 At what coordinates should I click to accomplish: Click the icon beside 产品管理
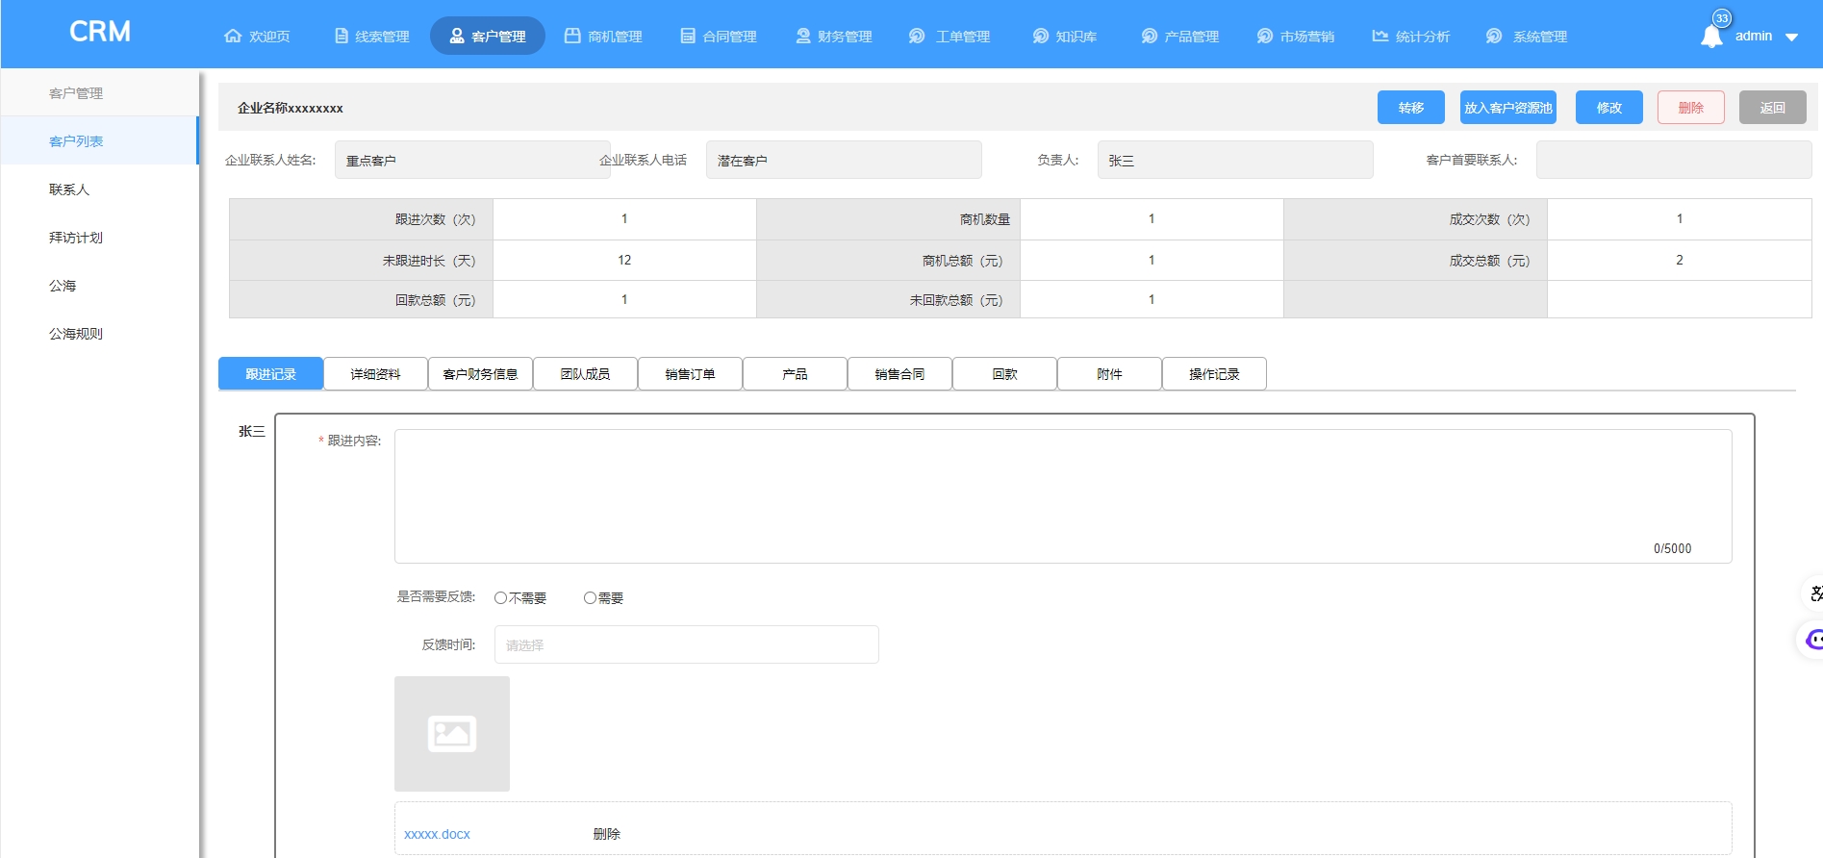(x=1150, y=36)
